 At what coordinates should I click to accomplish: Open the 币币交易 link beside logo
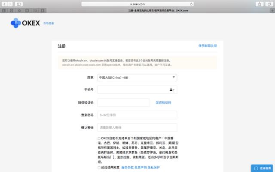49,23
